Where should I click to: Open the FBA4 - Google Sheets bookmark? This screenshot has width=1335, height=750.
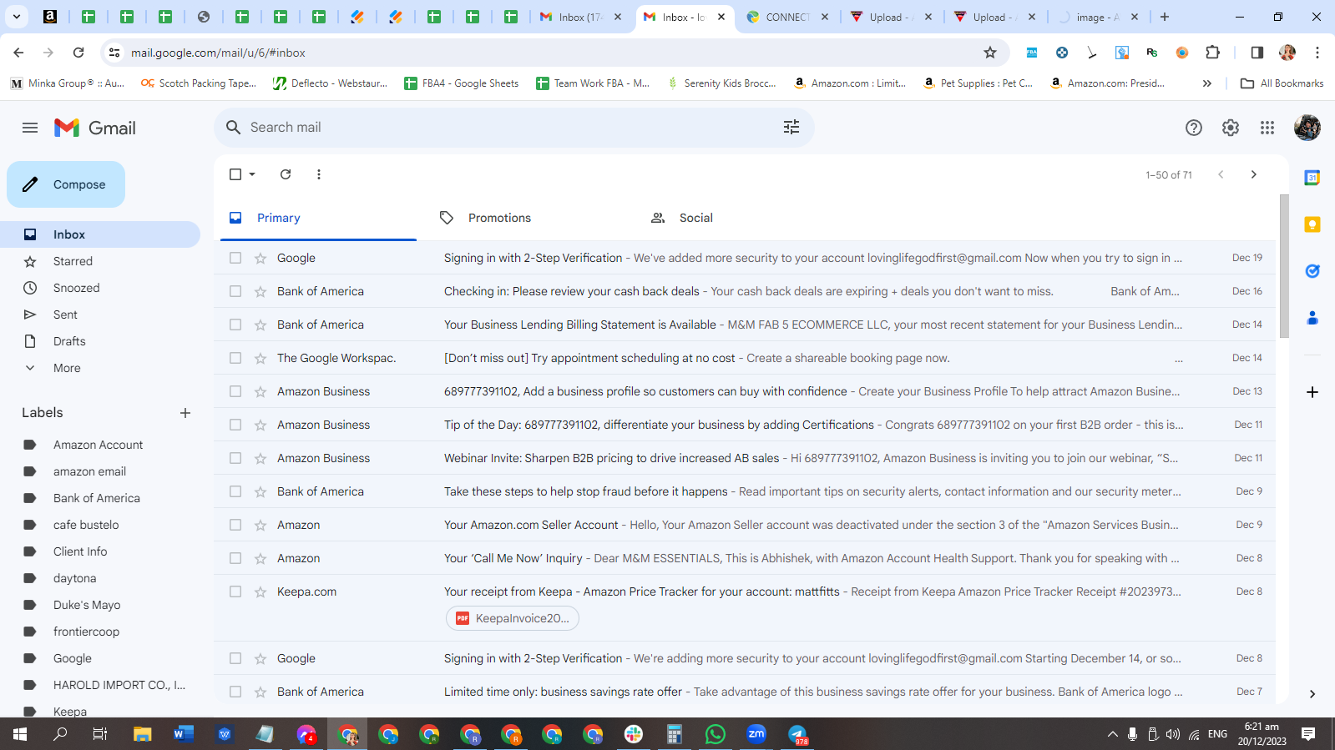(461, 83)
